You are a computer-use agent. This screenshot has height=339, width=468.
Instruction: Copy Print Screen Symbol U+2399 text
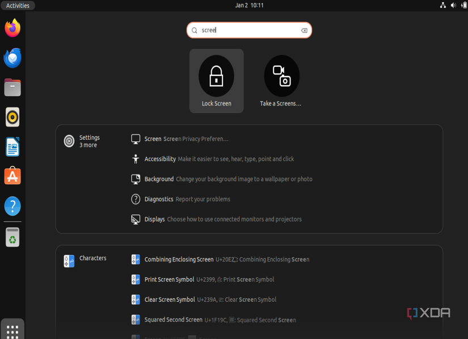point(209,279)
